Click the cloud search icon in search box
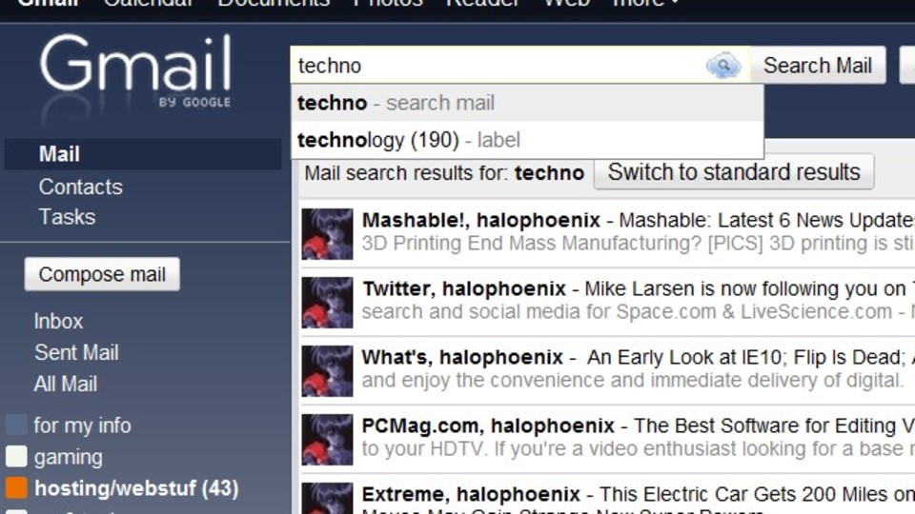The width and height of the screenshot is (915, 514). (x=723, y=66)
